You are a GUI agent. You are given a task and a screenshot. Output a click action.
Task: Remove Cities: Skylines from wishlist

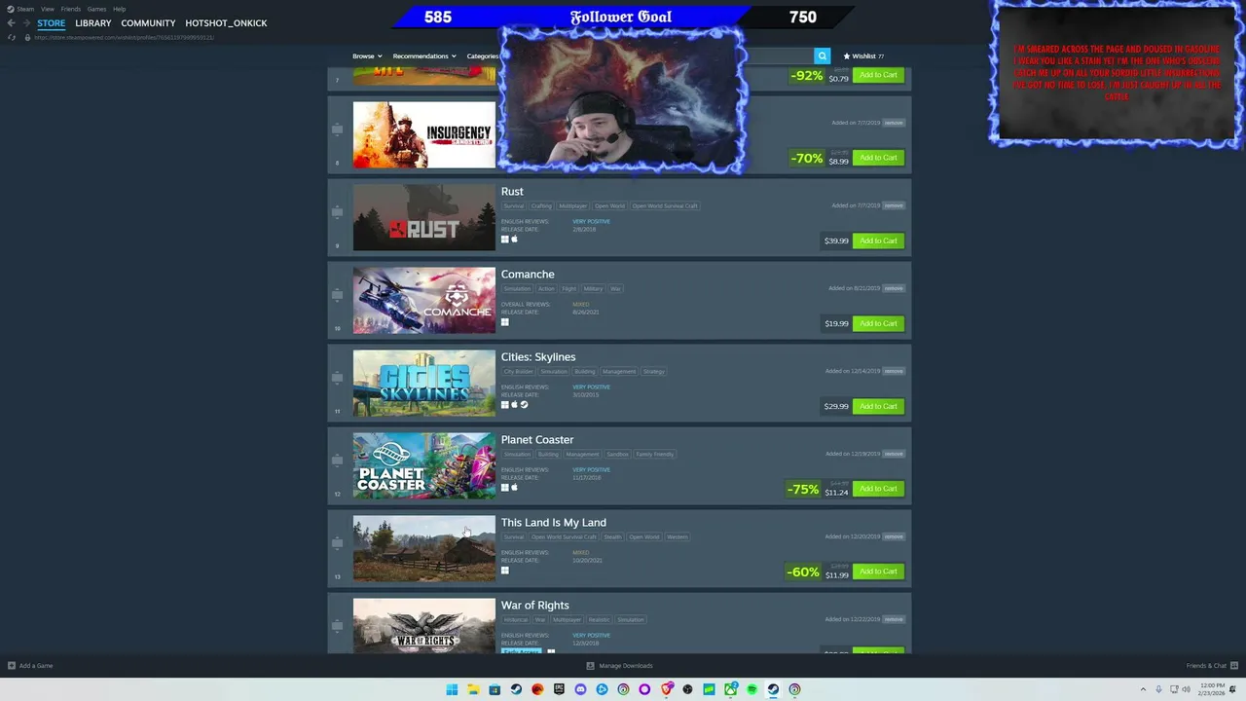[894, 371]
